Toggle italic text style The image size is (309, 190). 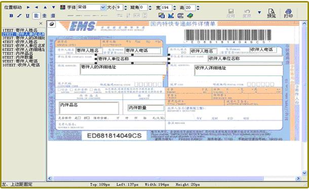[19, 16]
